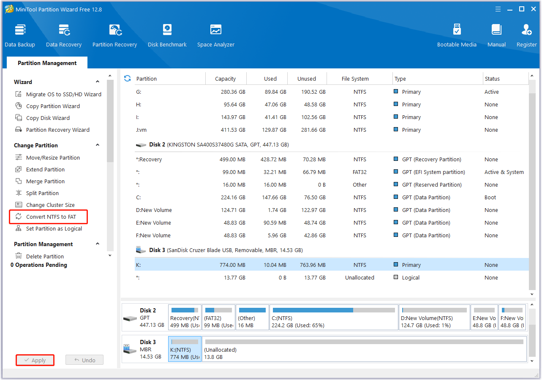Image resolution: width=542 pixels, height=380 pixels.
Task: Select Set Partition as Logical
Action: [x=49, y=229]
